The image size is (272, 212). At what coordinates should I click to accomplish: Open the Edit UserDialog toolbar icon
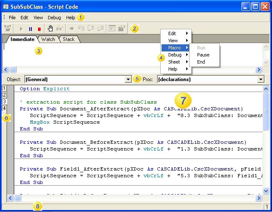pyautogui.click(x=112, y=28)
